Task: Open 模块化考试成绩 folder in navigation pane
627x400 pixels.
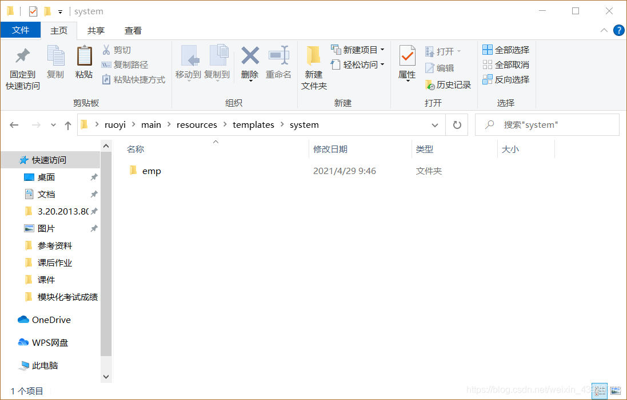Action: pos(67,297)
